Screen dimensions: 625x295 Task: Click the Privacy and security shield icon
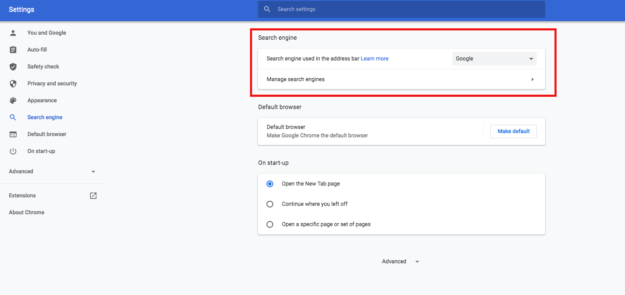(13, 83)
